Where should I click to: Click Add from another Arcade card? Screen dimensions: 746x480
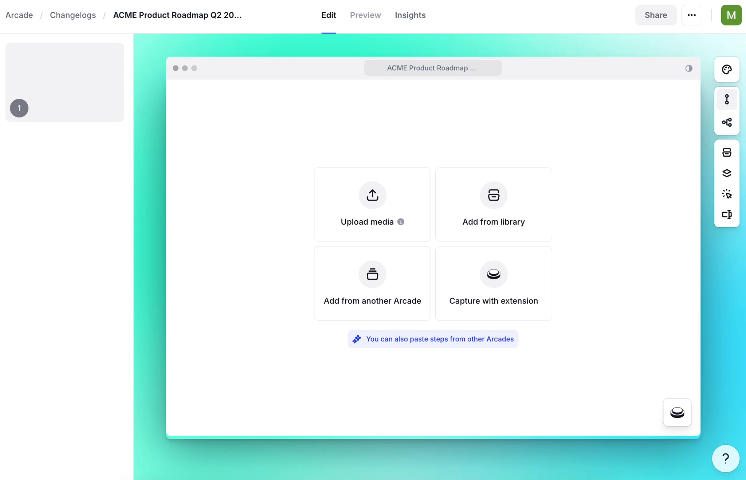click(372, 283)
